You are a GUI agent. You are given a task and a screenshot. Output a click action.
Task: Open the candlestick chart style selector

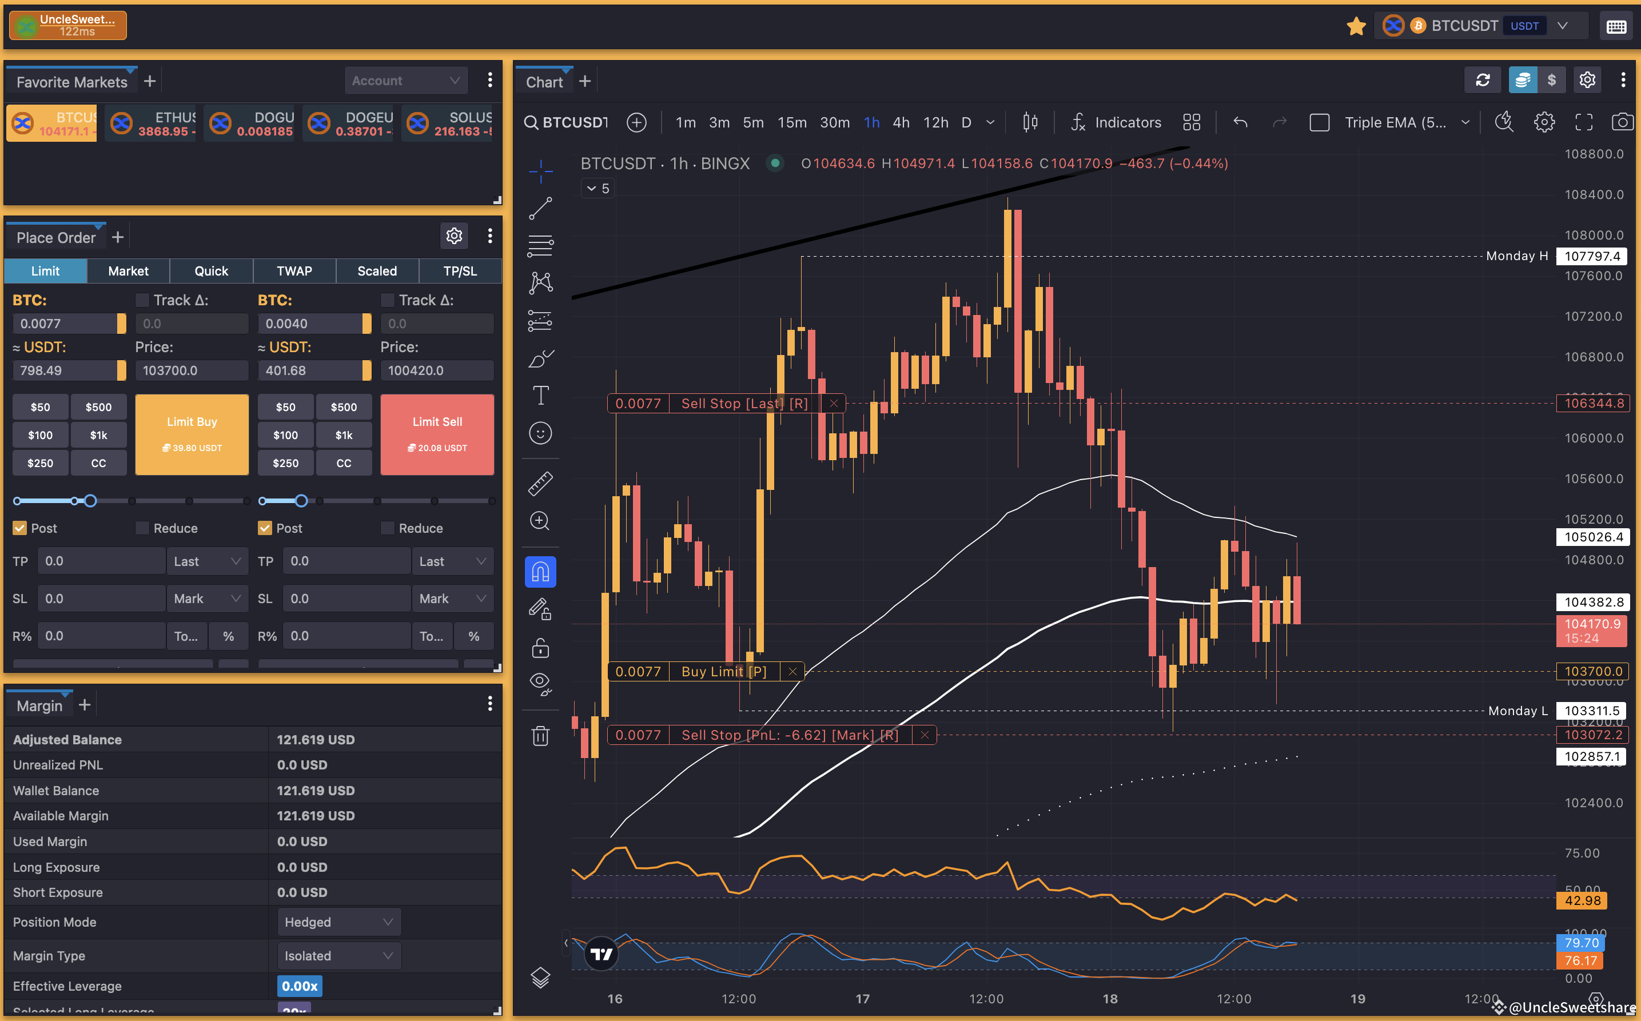click(x=1030, y=122)
